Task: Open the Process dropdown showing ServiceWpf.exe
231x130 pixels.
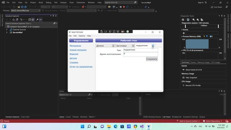Action: (x=26, y=10)
